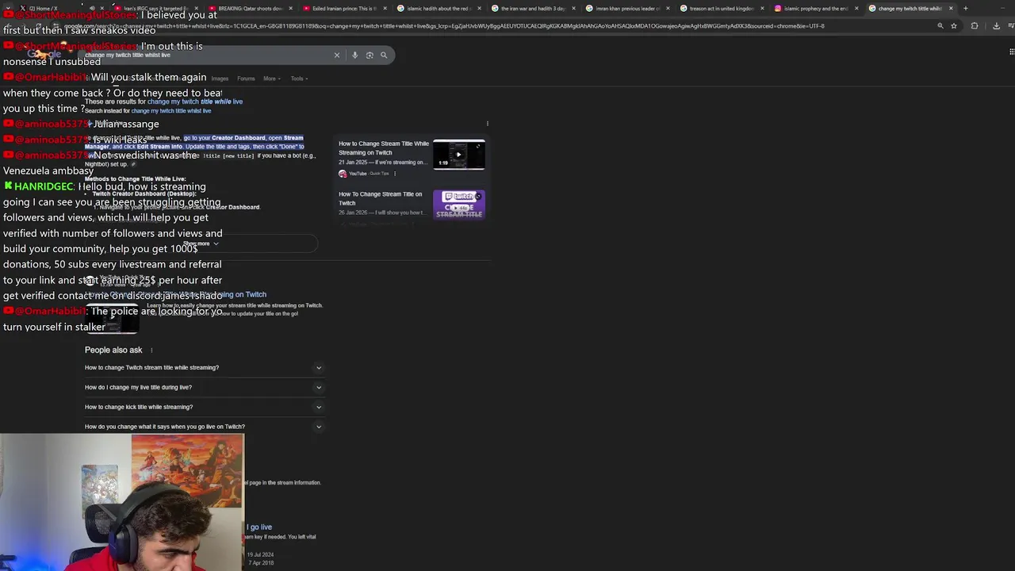Open the Forums search filter
Viewport: 1015px width, 571px height.
point(246,79)
